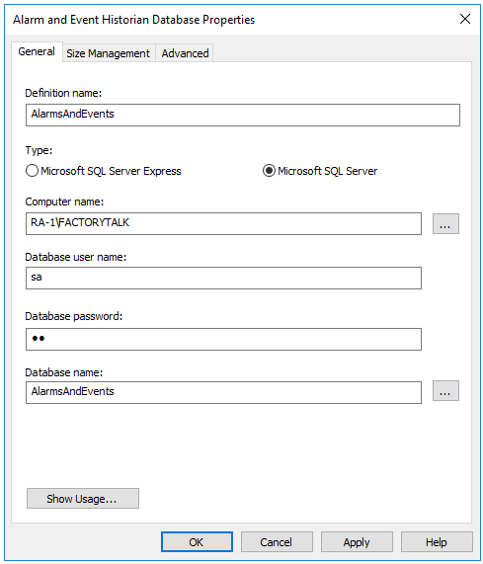The width and height of the screenshot is (483, 564).
Task: Click the dialog title text
Action: point(133,20)
